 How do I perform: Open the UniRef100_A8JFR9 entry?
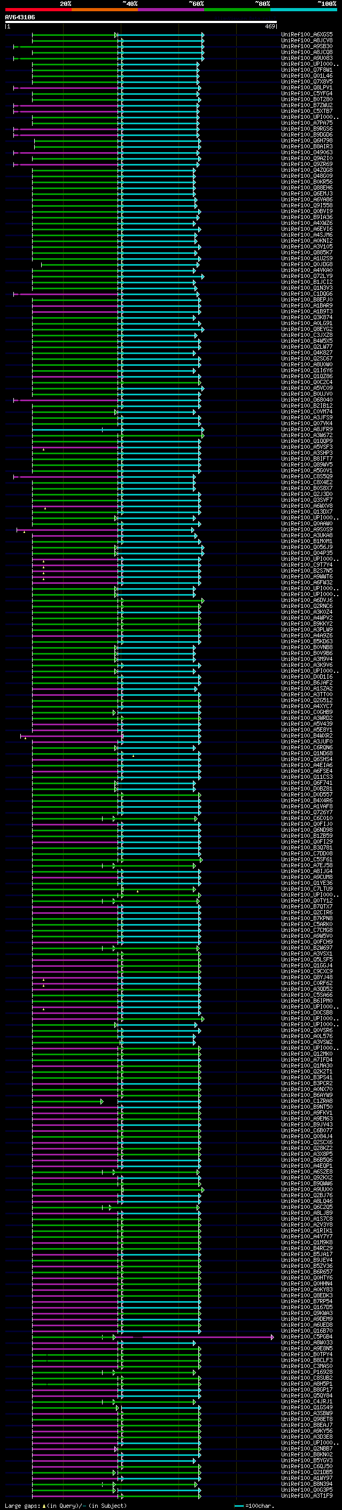pos(307,430)
